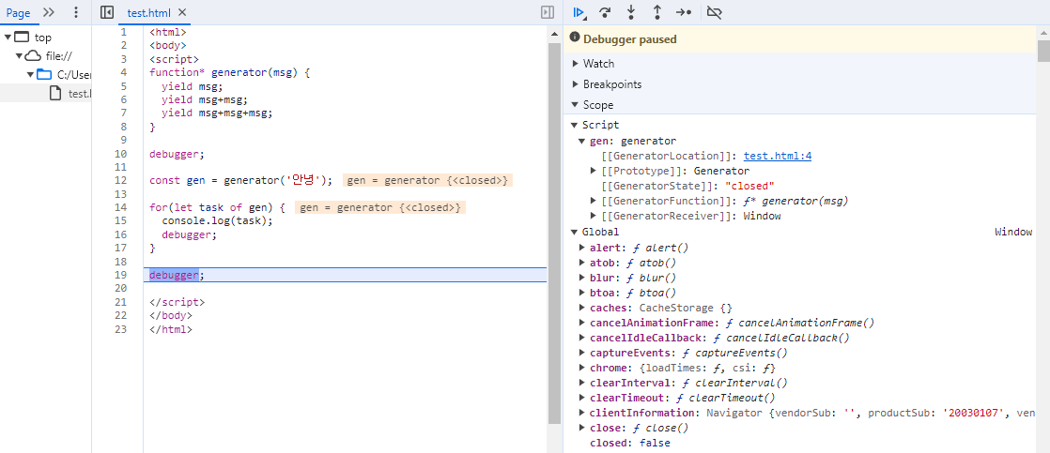Expand clearTimeout entry

coord(582,398)
